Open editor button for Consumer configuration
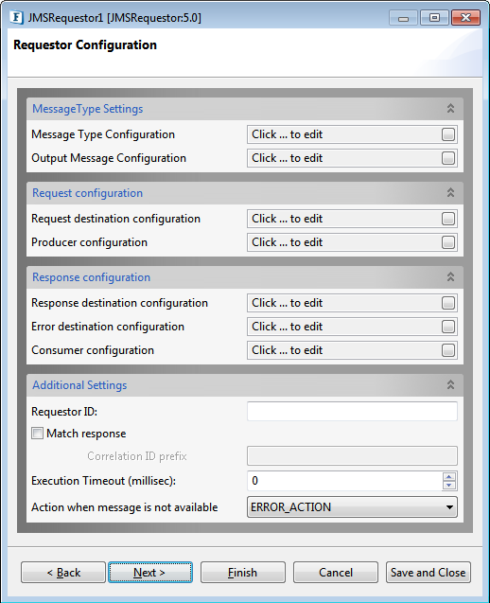Image resolution: width=490 pixels, height=603 pixels. point(448,350)
